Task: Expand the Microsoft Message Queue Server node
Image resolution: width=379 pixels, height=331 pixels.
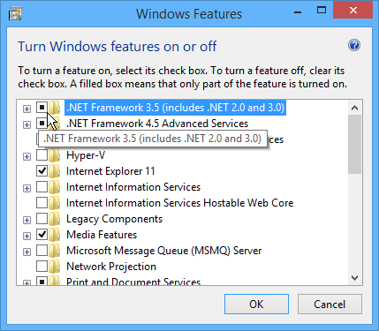Action: [x=27, y=252]
